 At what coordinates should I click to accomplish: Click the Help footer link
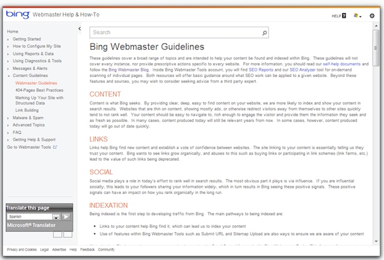pyautogui.click(x=73, y=250)
